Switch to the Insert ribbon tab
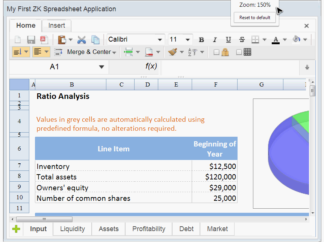 [57, 25]
